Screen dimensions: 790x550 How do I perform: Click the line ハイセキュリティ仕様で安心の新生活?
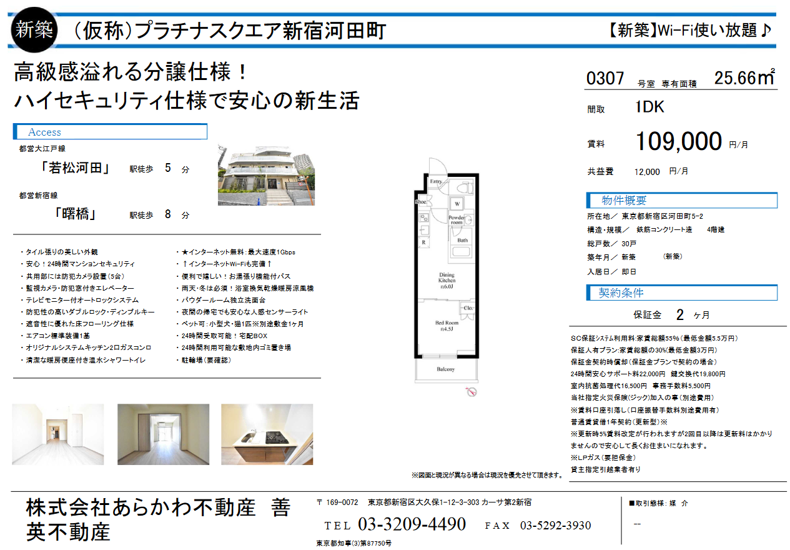tap(187, 100)
